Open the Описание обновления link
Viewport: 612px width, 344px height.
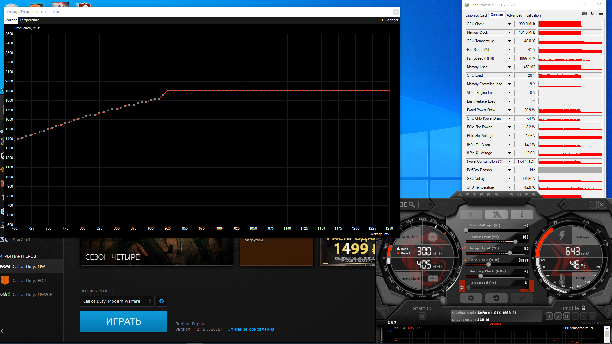click(x=251, y=329)
